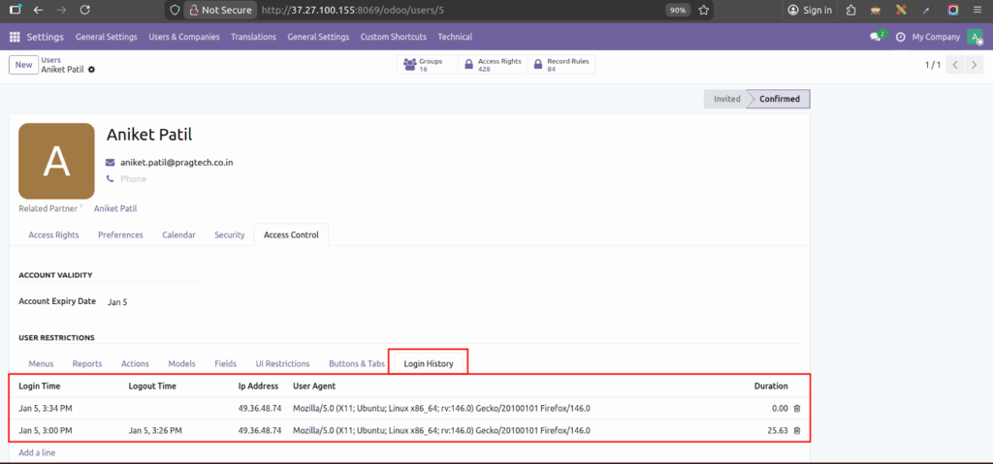Bookmark this page with the star icon

point(704,10)
